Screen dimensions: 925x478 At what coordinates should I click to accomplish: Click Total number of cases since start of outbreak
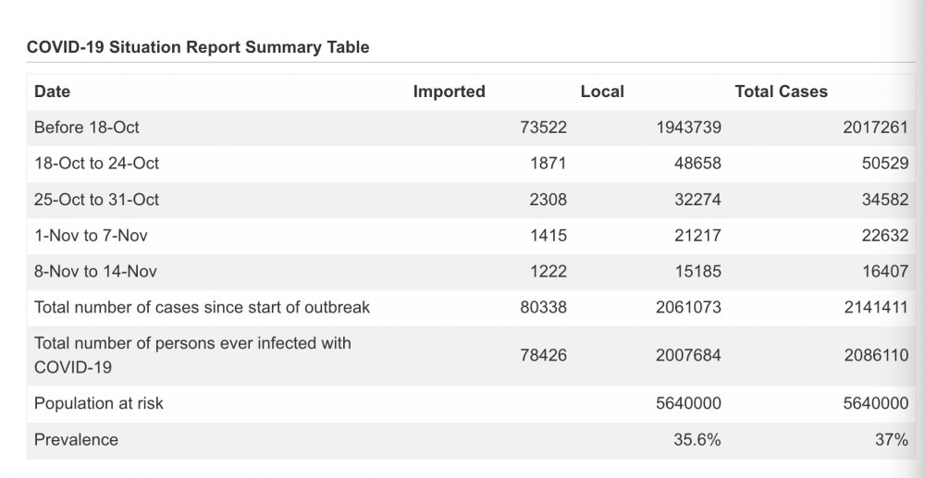coord(203,307)
